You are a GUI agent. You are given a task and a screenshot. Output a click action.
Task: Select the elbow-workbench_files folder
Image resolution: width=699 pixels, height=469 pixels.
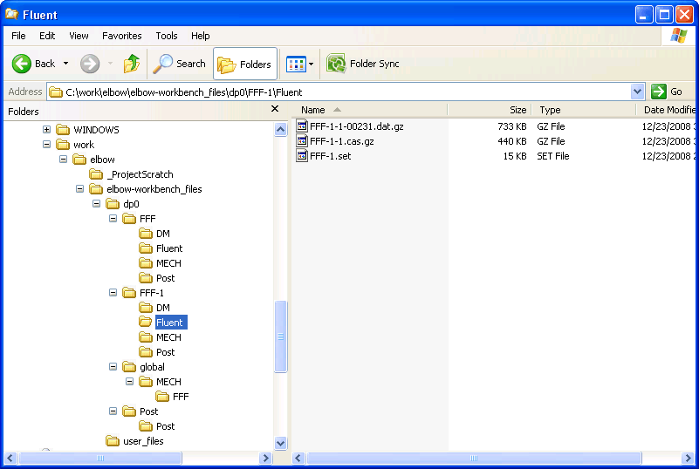pos(154,189)
